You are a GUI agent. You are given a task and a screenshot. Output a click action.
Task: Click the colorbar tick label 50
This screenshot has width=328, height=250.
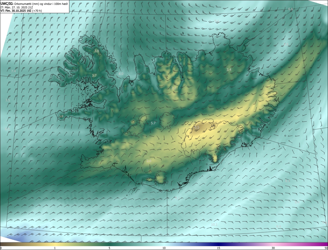click(326, 248)
